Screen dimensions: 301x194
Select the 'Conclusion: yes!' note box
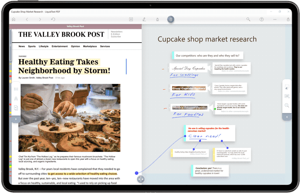tap(210, 171)
